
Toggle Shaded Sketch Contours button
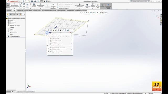108,6
